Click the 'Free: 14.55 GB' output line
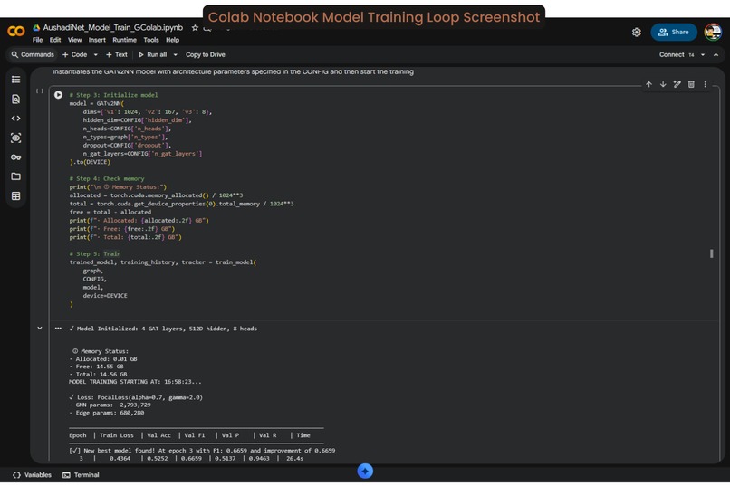The image size is (730, 486). point(96,367)
